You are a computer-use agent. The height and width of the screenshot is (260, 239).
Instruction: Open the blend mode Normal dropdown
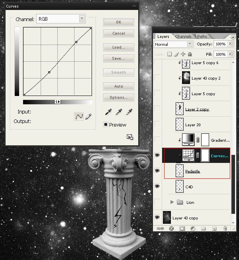(190, 44)
